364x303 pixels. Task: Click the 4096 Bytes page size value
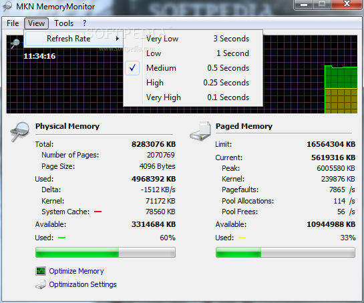click(x=157, y=166)
